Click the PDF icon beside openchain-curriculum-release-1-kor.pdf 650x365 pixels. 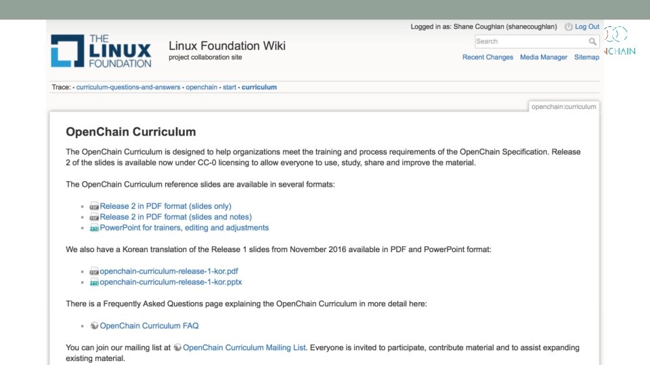point(94,272)
